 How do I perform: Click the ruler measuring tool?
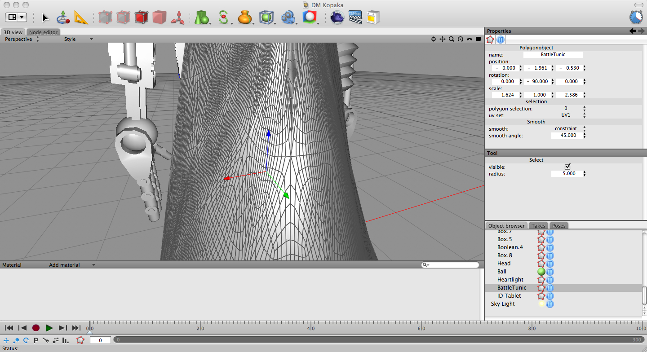81,18
